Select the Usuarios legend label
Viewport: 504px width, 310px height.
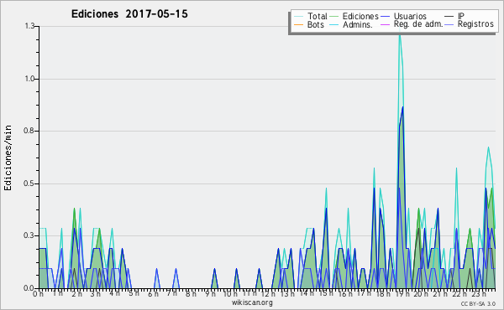click(x=410, y=16)
